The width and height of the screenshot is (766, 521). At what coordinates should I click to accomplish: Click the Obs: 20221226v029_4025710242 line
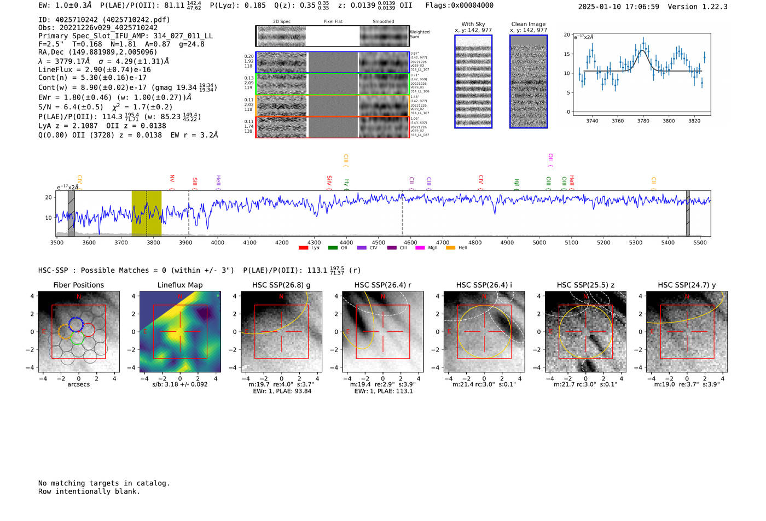pyautogui.click(x=98, y=28)
